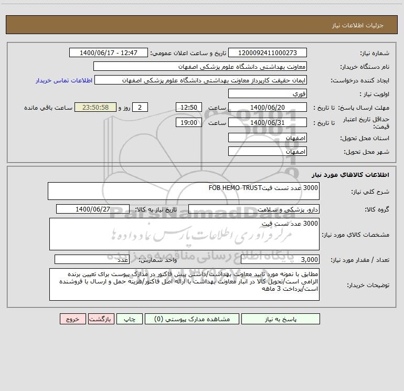404x391 pixels.
Task: Click header title جزئیات اطلاعات نیاز
Action: pyautogui.click(x=358, y=25)
